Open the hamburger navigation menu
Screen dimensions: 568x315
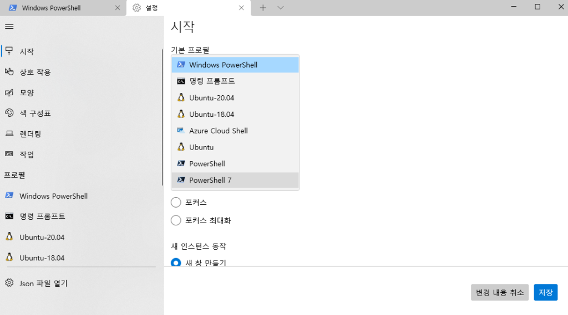[x=9, y=27]
